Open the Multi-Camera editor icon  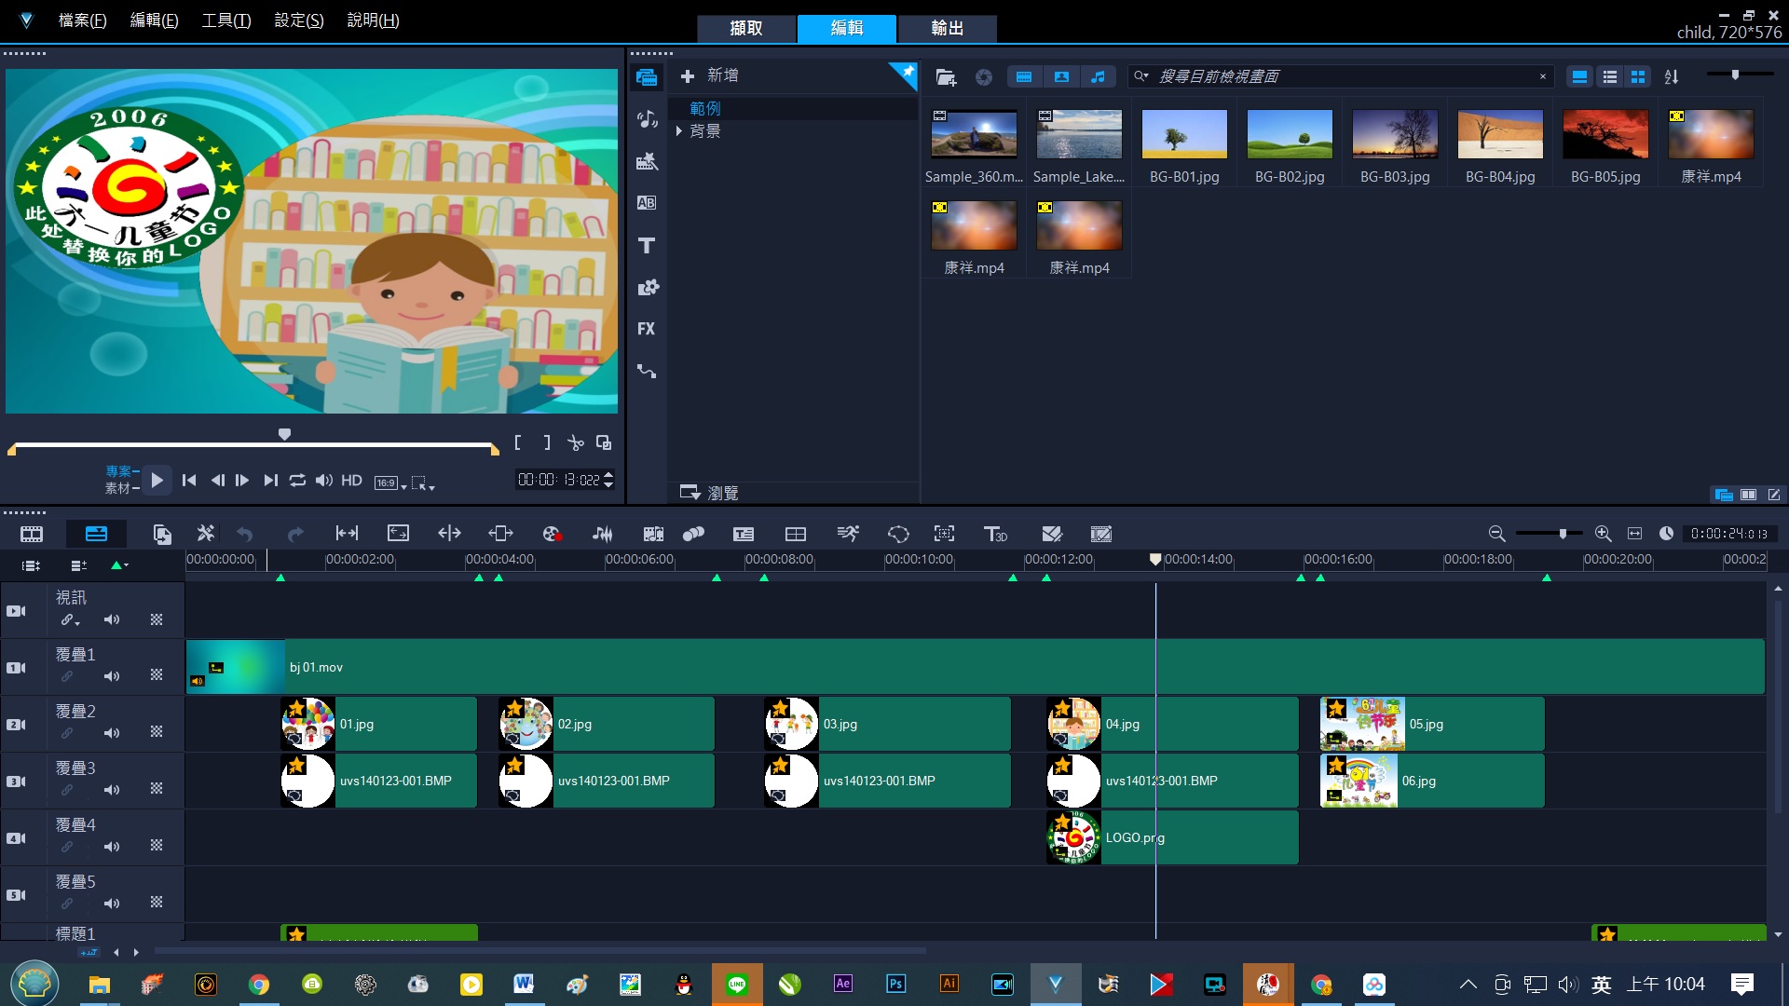[796, 534]
